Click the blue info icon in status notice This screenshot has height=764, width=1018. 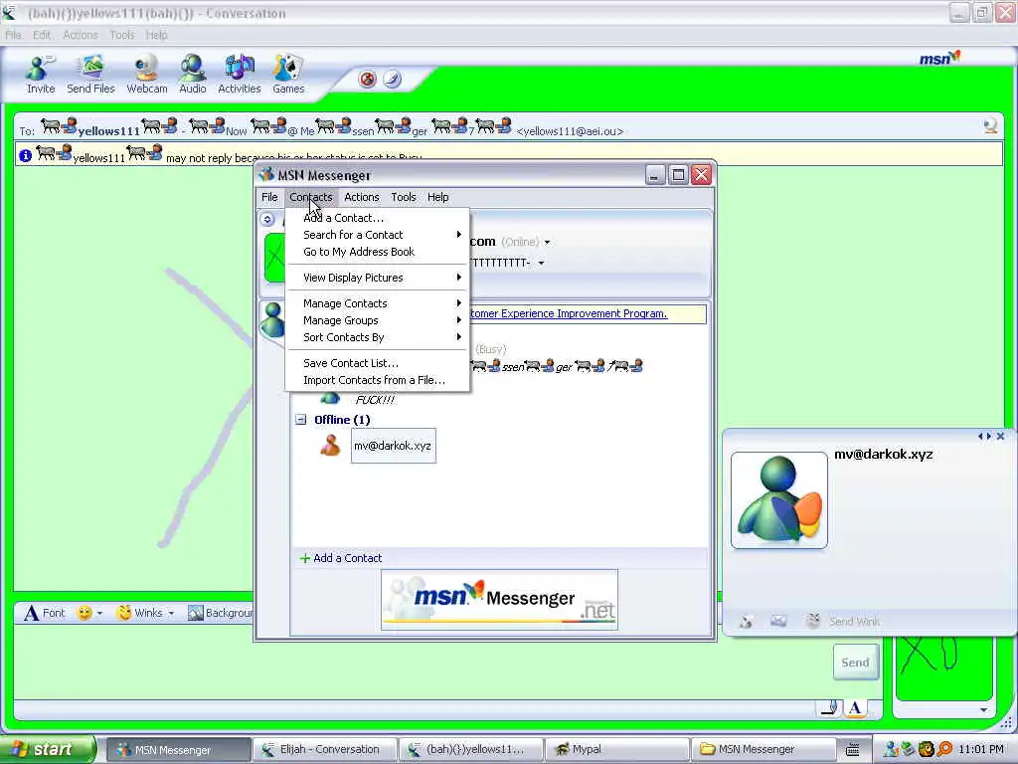[25, 156]
